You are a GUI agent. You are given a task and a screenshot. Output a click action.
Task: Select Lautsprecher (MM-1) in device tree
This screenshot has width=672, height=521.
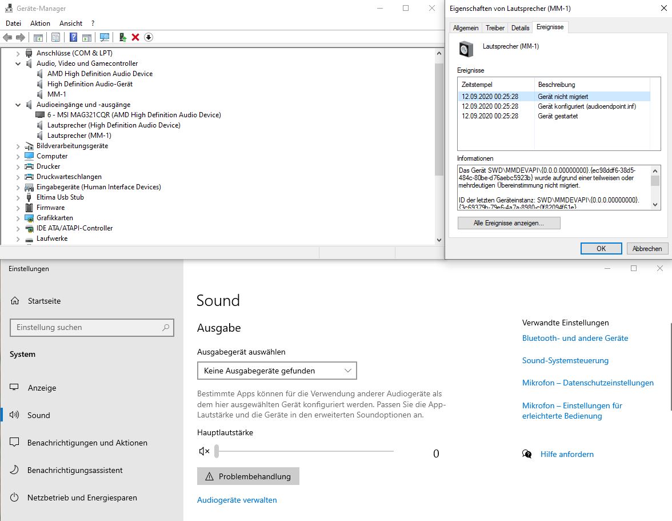(79, 136)
